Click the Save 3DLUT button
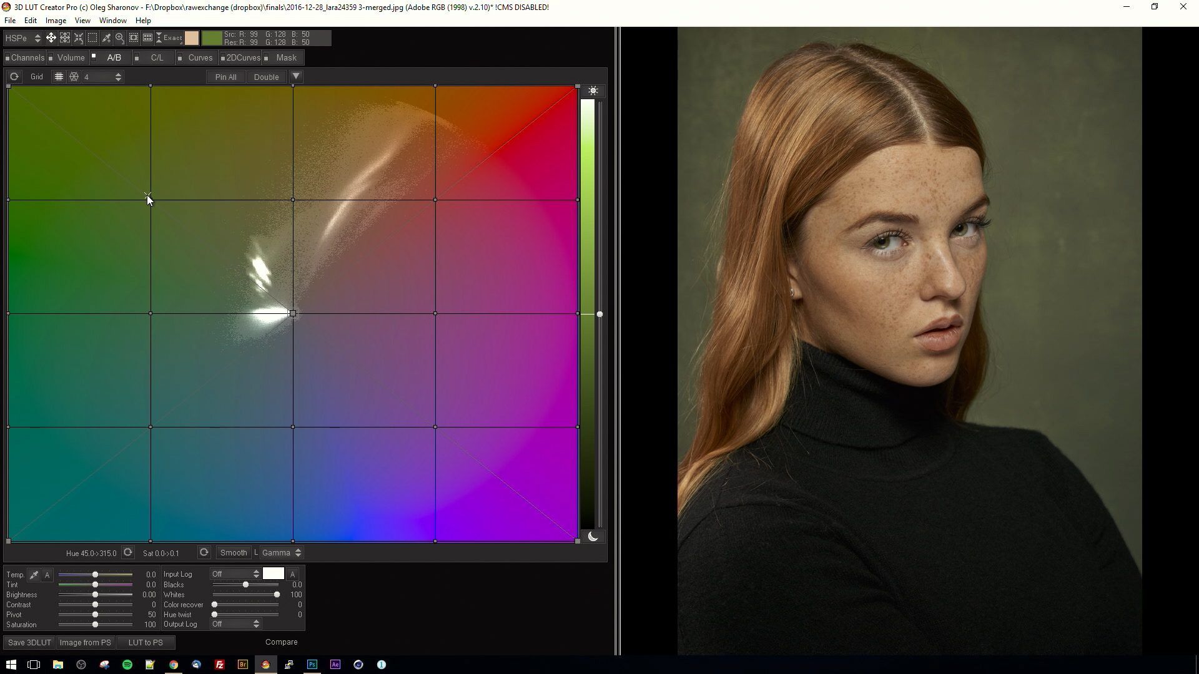This screenshot has height=674, width=1199. coord(29,642)
